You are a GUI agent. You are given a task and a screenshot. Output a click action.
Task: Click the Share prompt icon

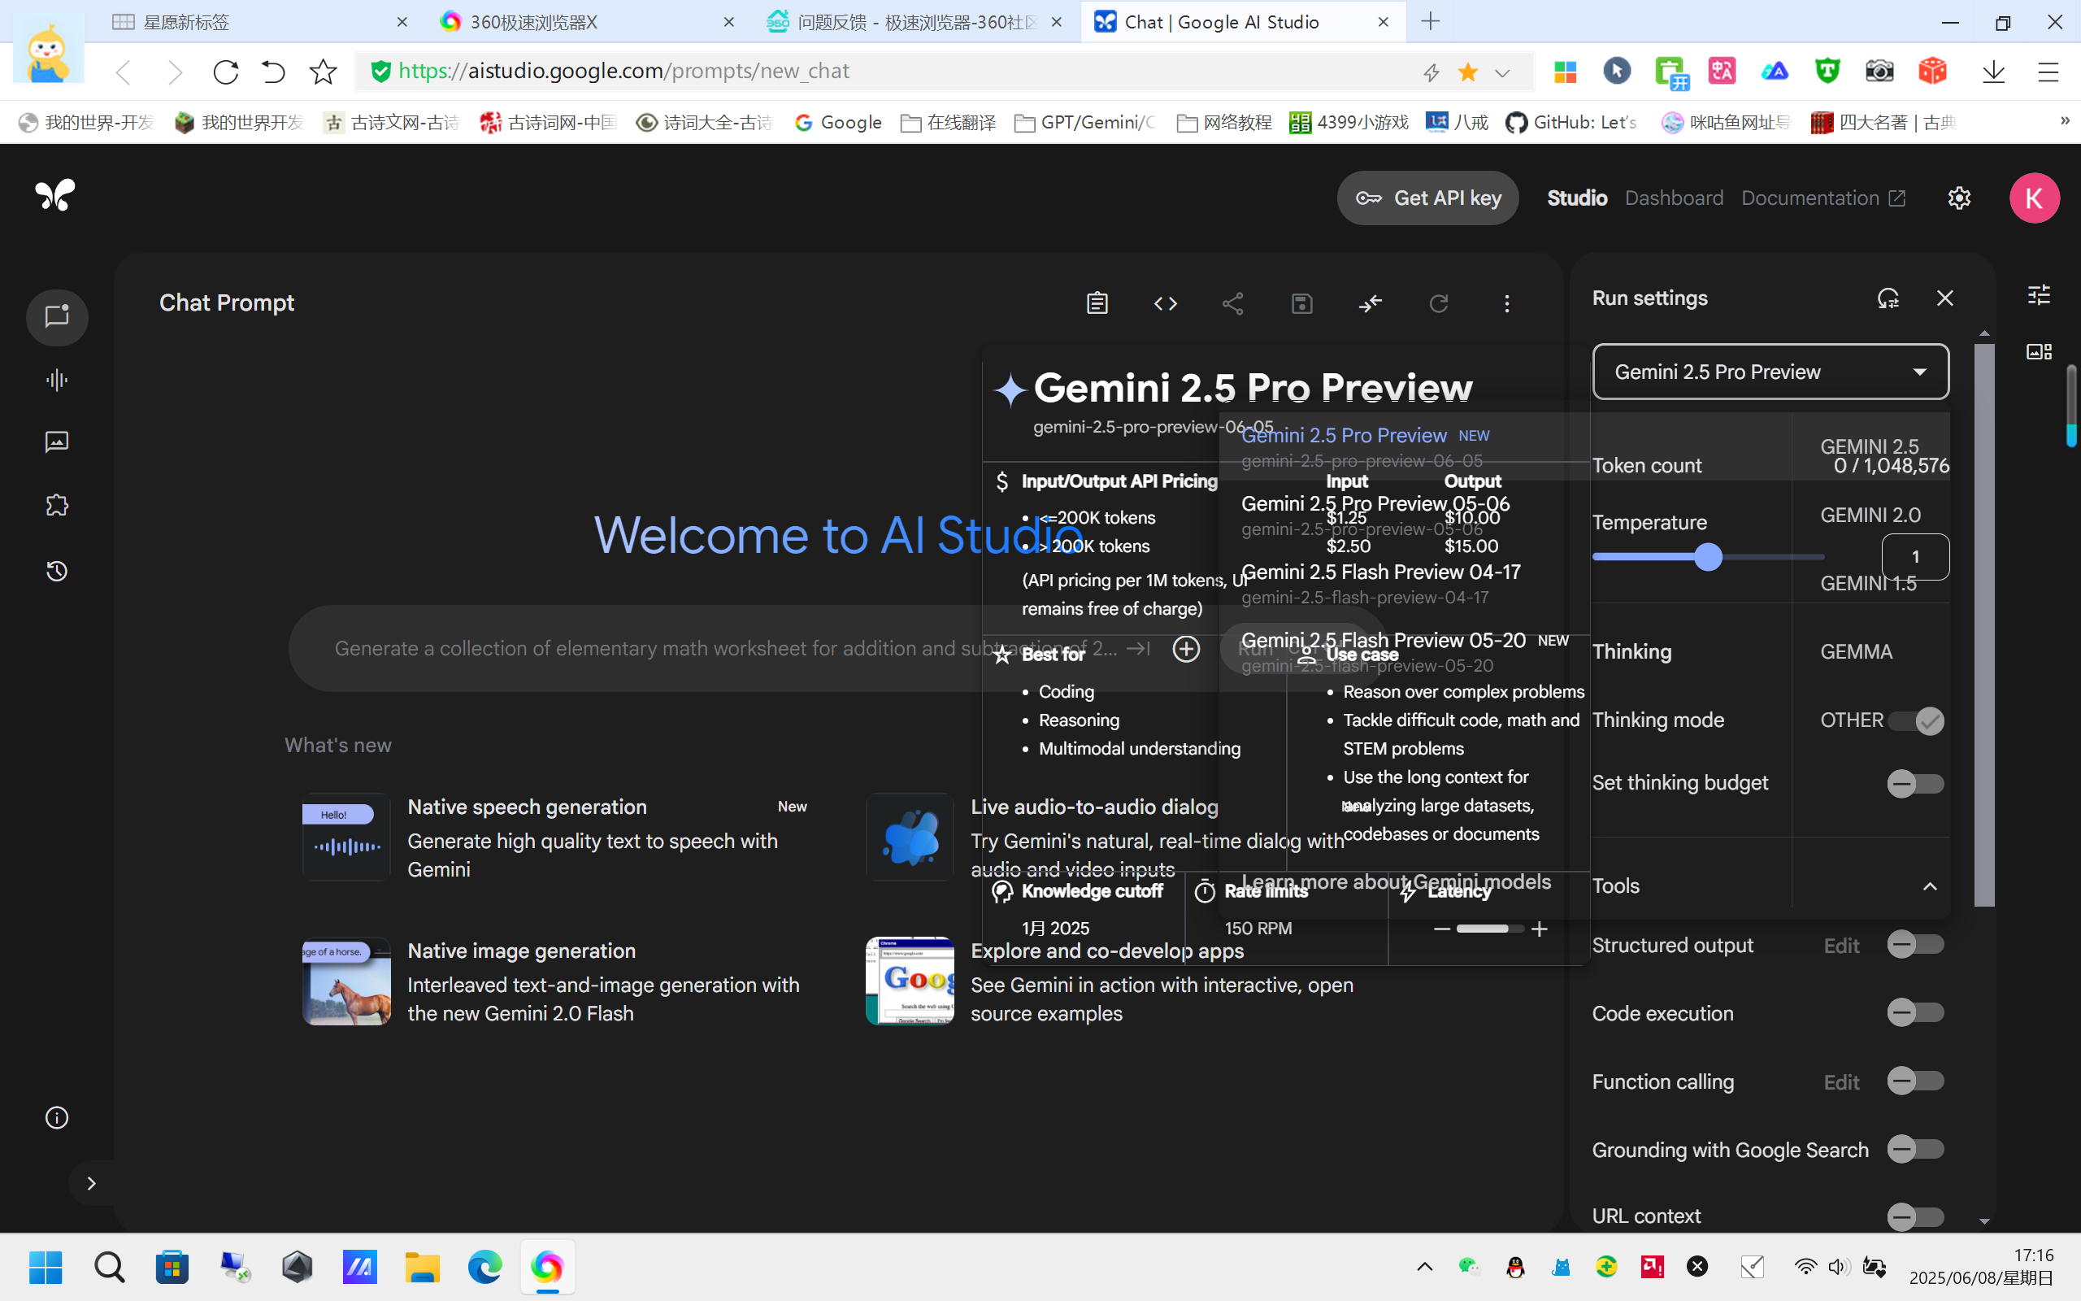click(x=1233, y=302)
